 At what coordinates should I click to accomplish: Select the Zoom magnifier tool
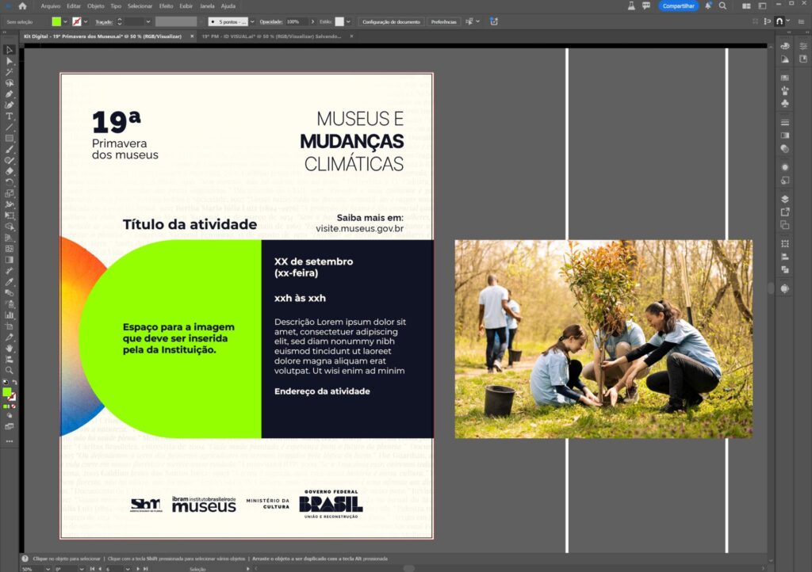[x=10, y=370]
